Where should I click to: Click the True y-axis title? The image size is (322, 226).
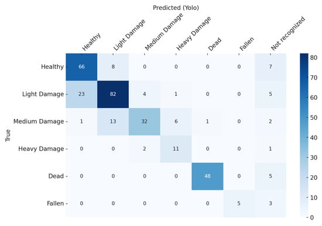8,135
